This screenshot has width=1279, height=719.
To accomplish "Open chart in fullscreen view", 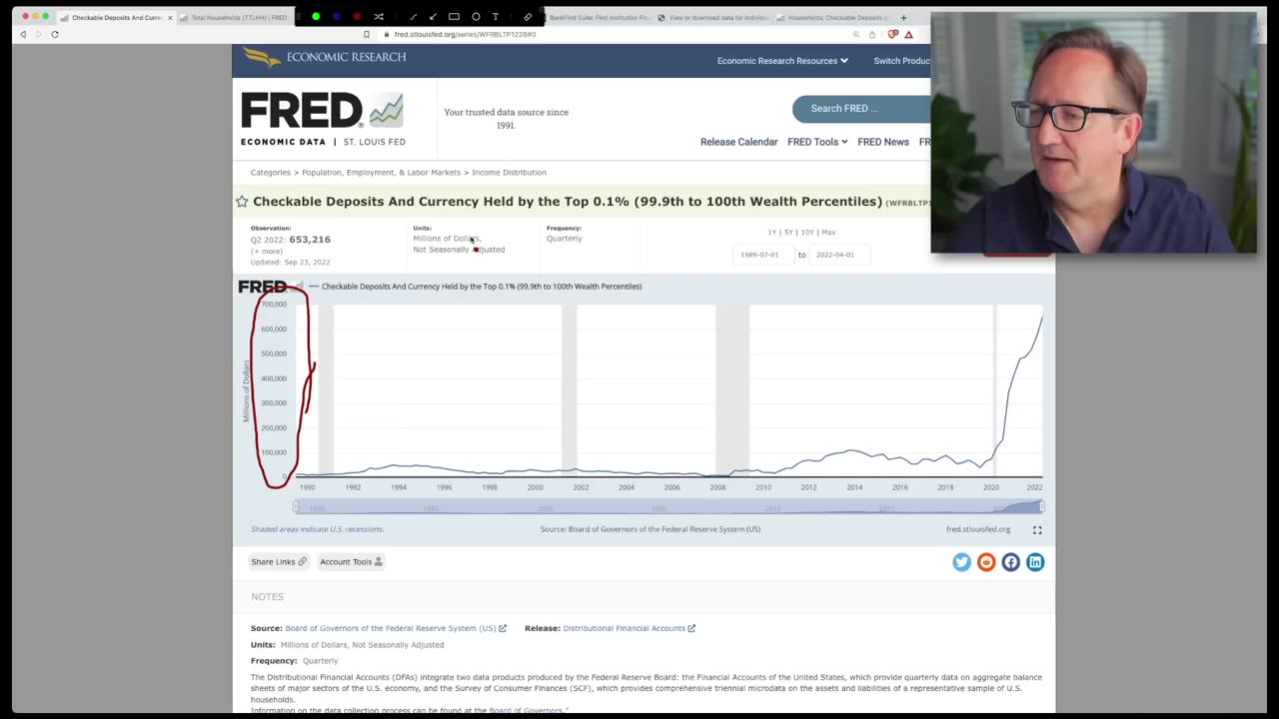I will point(1037,530).
